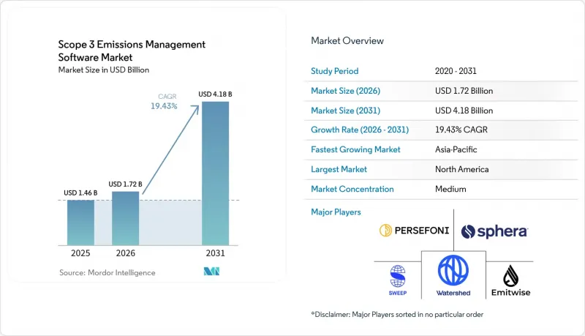Click the 'Market Concentration' label
585x336 pixels.
[352, 189]
